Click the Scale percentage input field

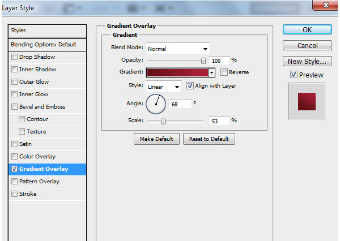218,120
